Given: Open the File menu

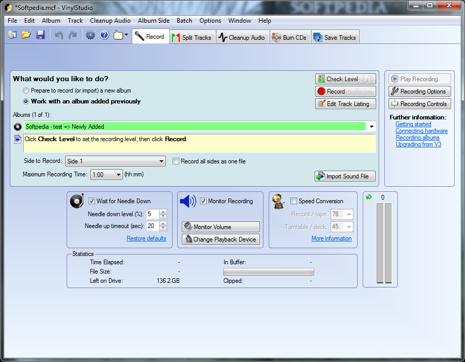Looking at the screenshot, I should [12, 21].
